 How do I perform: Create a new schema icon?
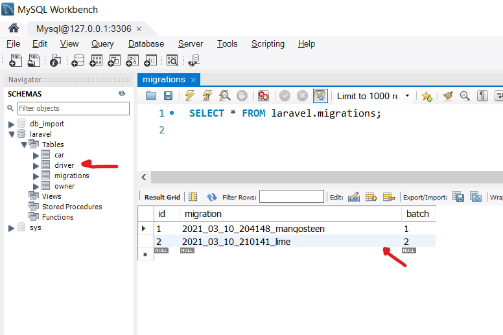point(78,60)
